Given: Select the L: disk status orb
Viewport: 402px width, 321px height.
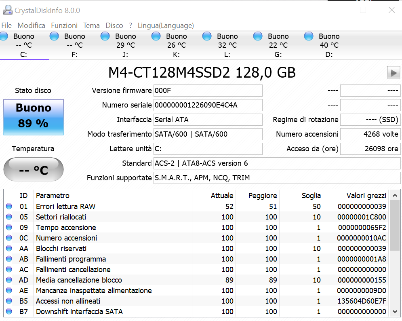Looking at the screenshot, I should coord(207,36).
